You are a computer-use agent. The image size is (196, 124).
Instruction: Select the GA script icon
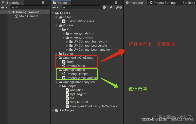click(x=67, y=98)
